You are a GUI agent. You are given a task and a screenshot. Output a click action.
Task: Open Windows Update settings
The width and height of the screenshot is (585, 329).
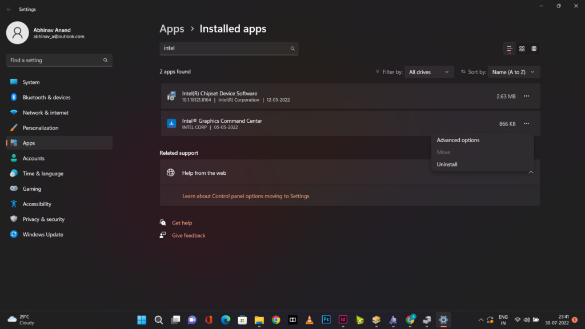(x=59, y=235)
